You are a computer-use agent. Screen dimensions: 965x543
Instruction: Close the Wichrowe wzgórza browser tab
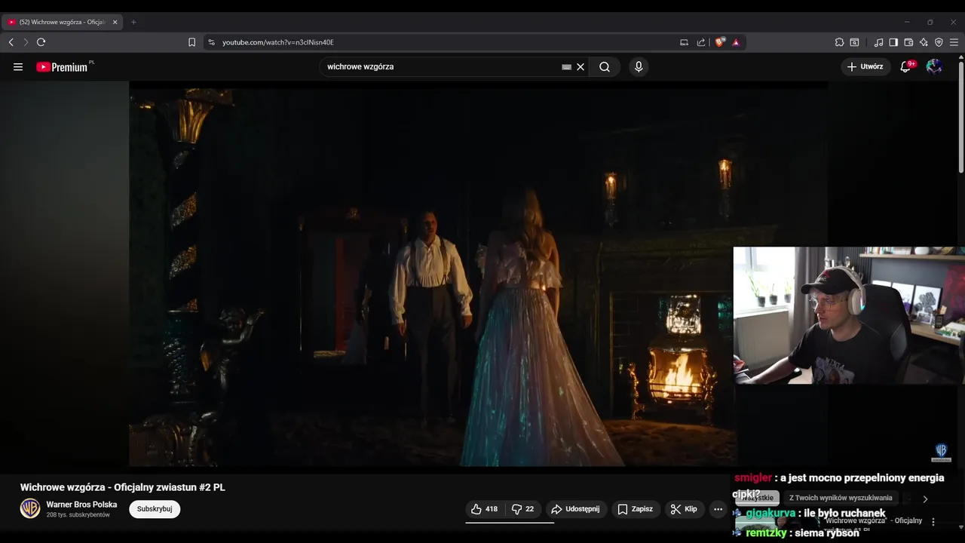pos(115,22)
